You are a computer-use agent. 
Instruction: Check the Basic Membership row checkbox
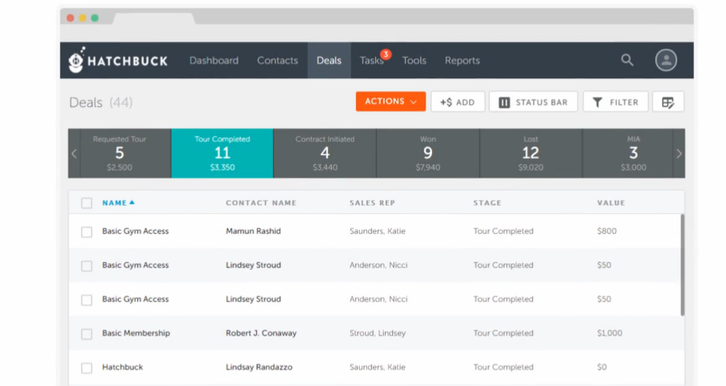(x=86, y=334)
